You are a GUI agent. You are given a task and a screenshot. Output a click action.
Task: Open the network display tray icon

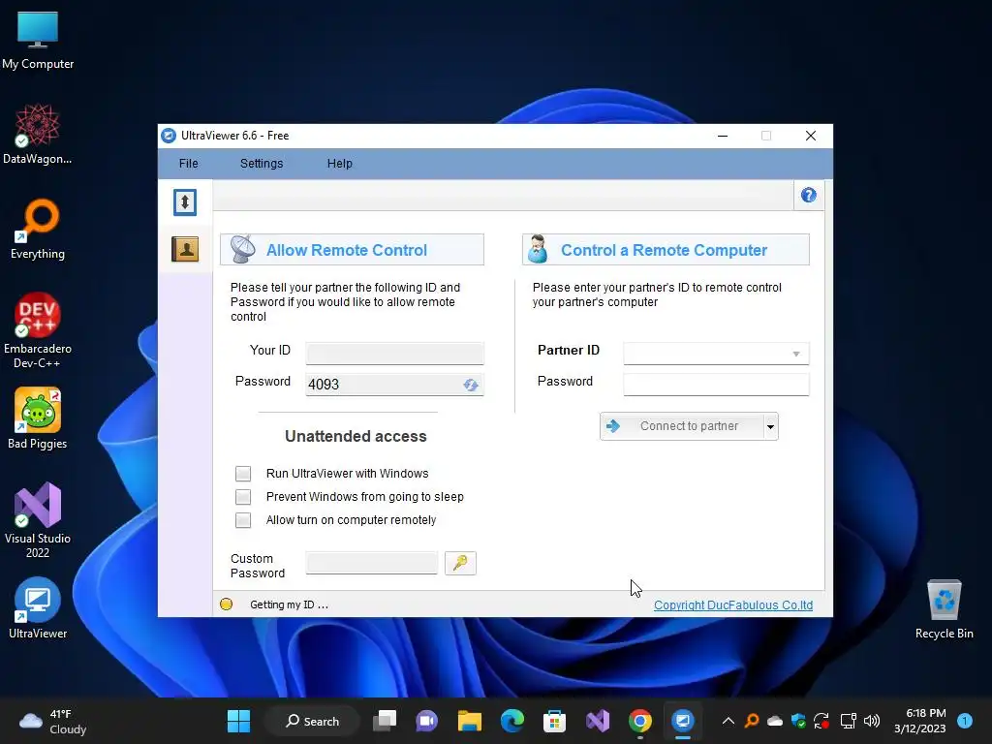click(x=848, y=721)
